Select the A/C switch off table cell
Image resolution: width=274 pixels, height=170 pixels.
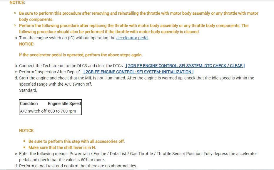33,111
